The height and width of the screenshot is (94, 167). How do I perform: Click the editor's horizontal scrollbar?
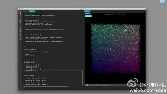click(x=45, y=87)
